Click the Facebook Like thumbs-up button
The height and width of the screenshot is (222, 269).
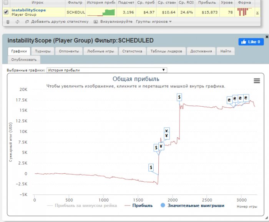[x=251, y=42]
